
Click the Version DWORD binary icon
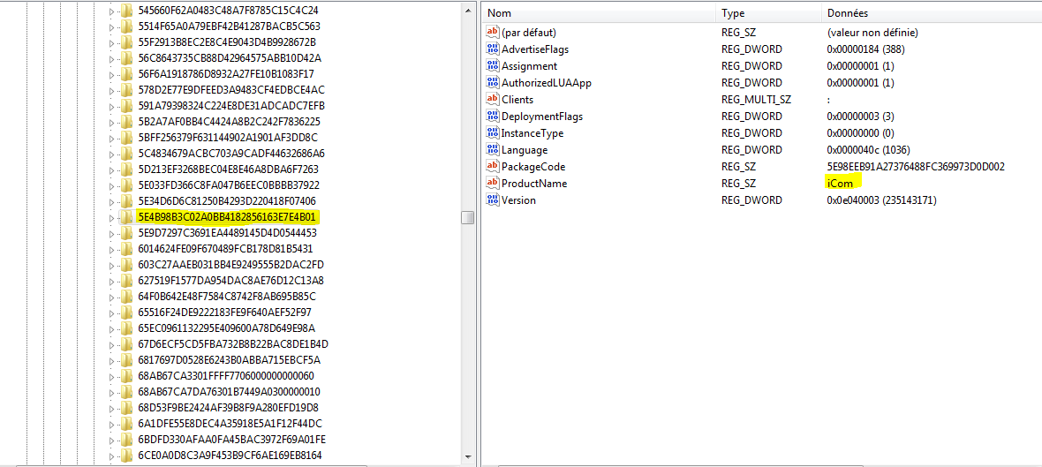pos(493,200)
